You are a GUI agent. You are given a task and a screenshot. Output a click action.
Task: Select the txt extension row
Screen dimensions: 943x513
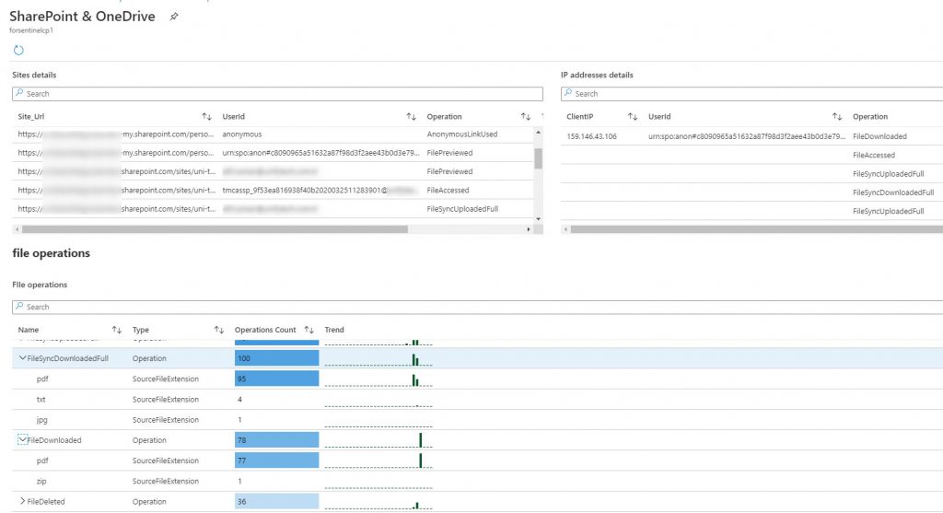(x=478, y=400)
